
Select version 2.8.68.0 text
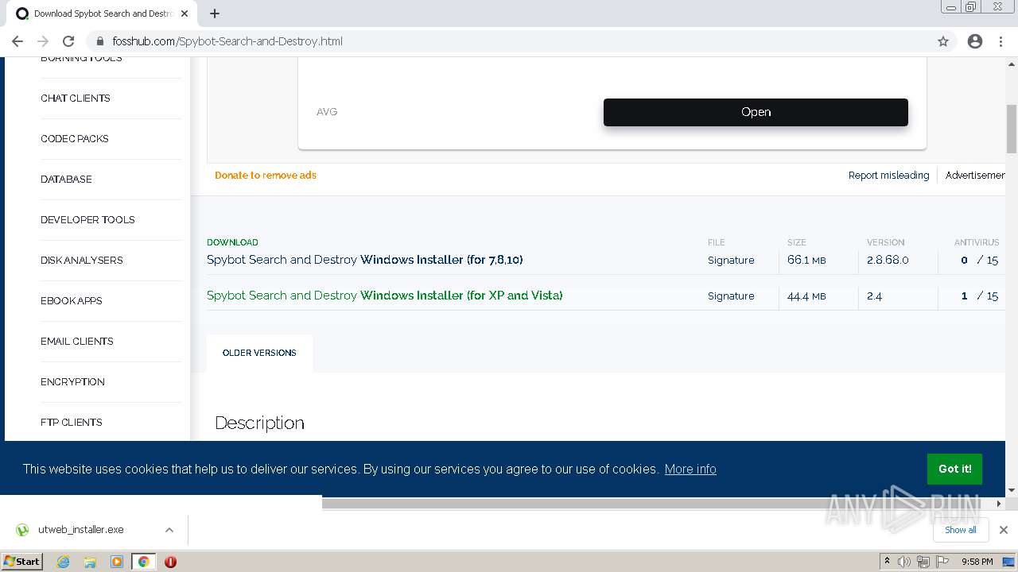[888, 261]
